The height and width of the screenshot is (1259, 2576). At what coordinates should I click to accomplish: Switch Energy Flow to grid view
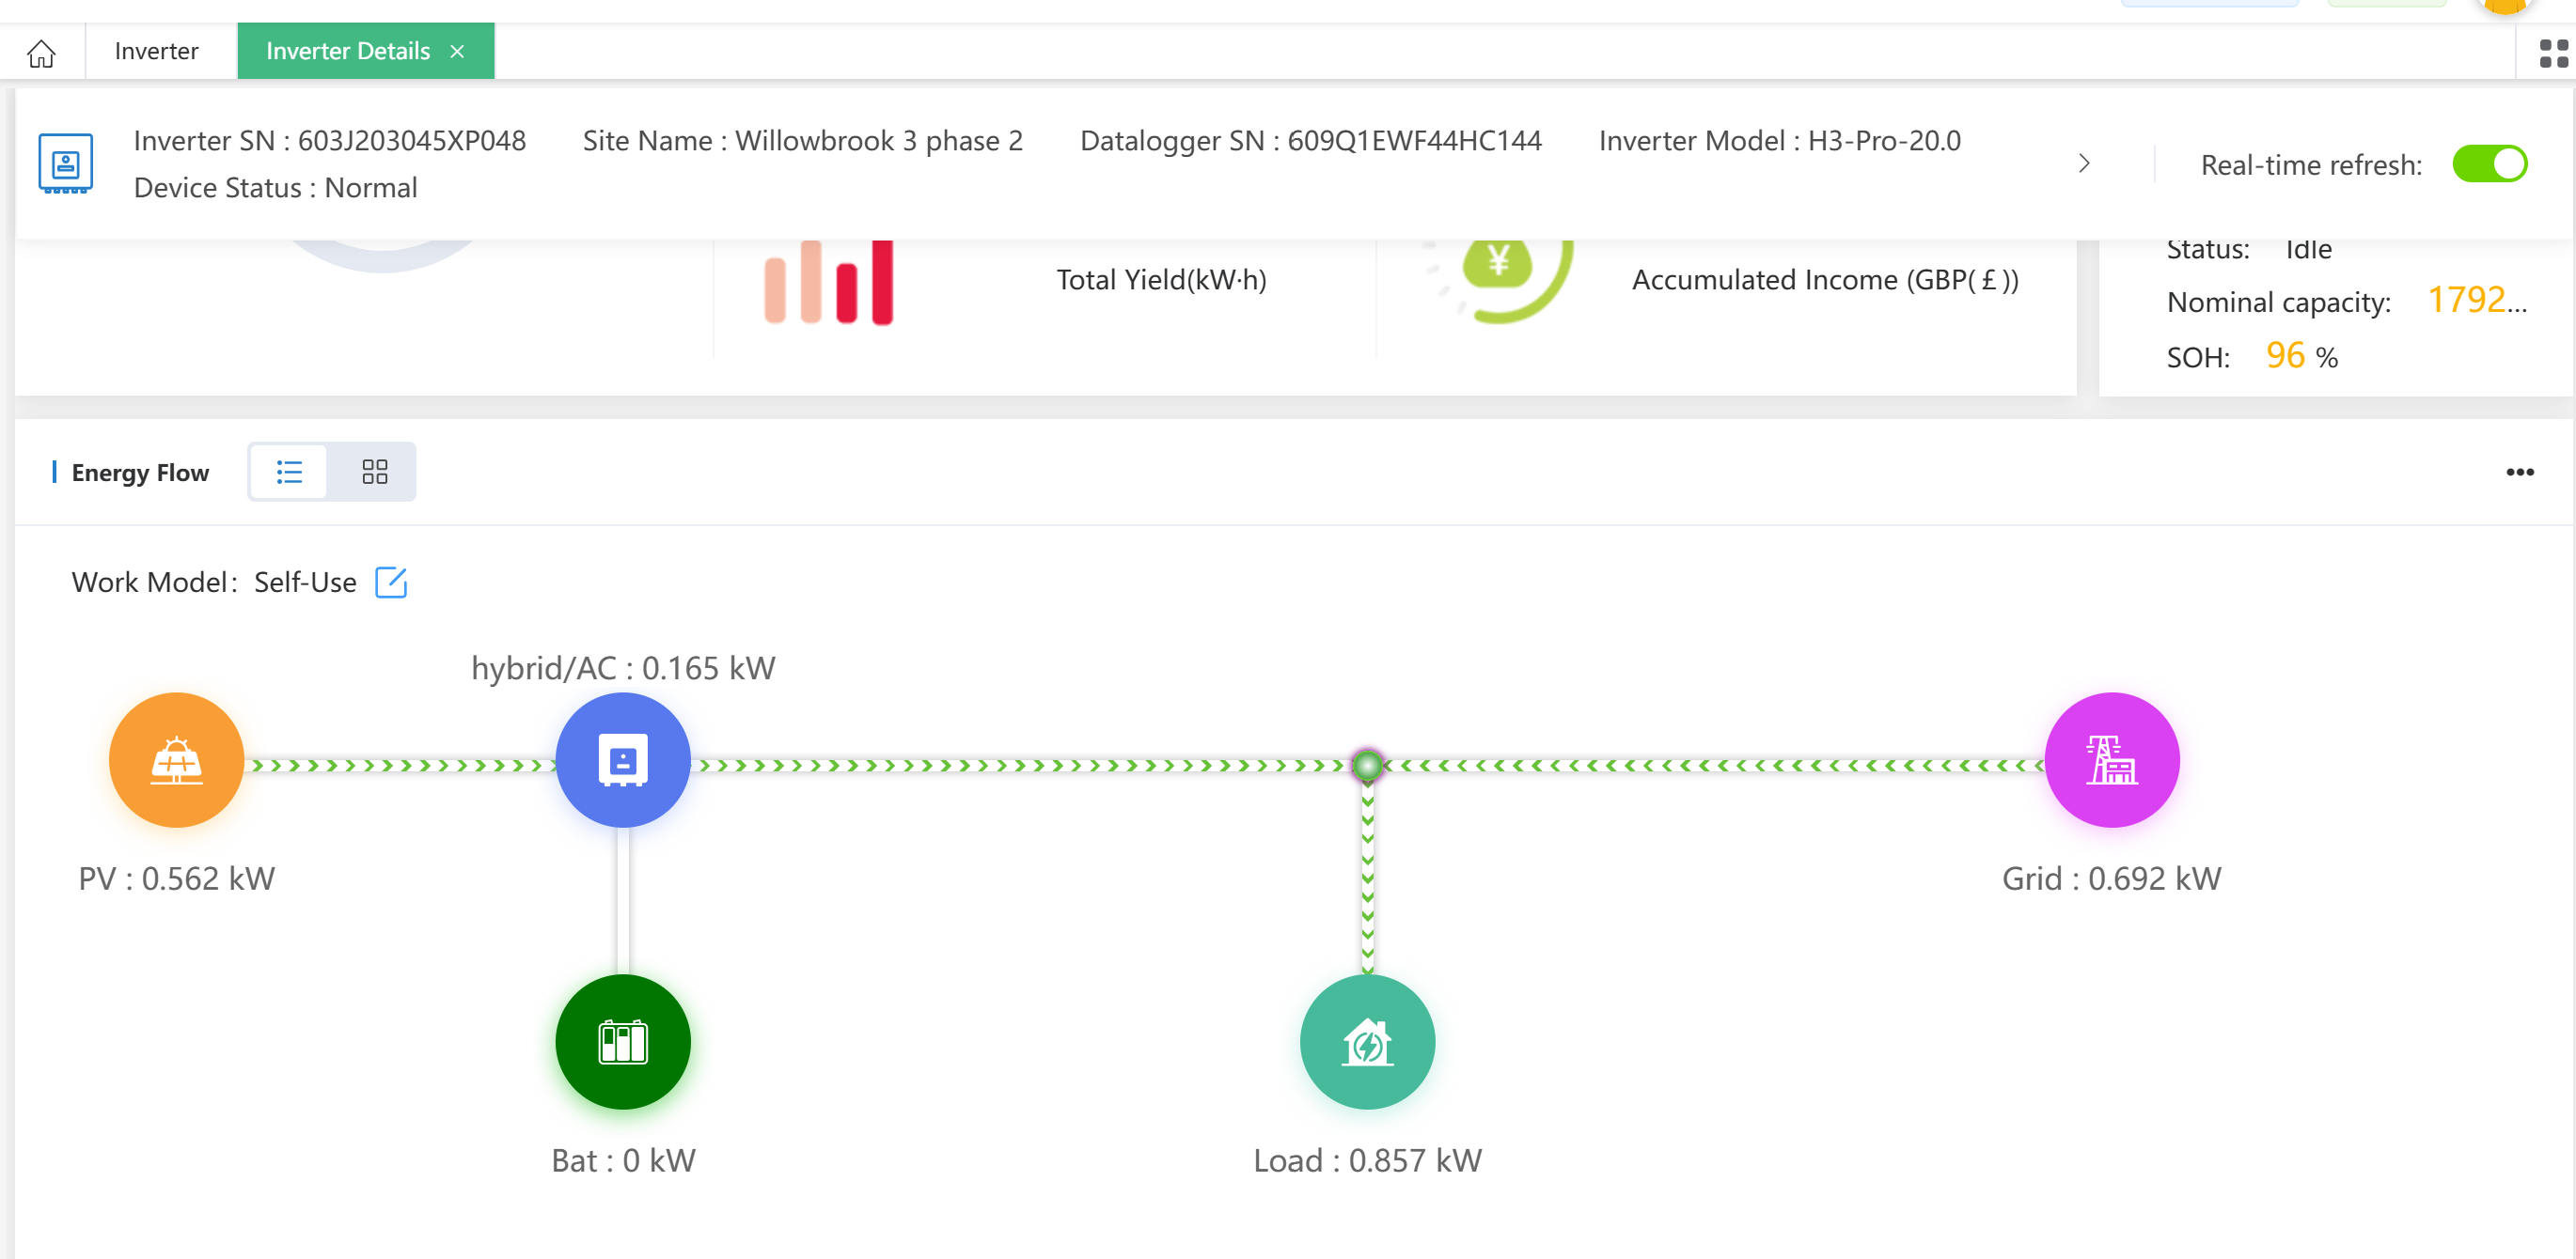(374, 472)
